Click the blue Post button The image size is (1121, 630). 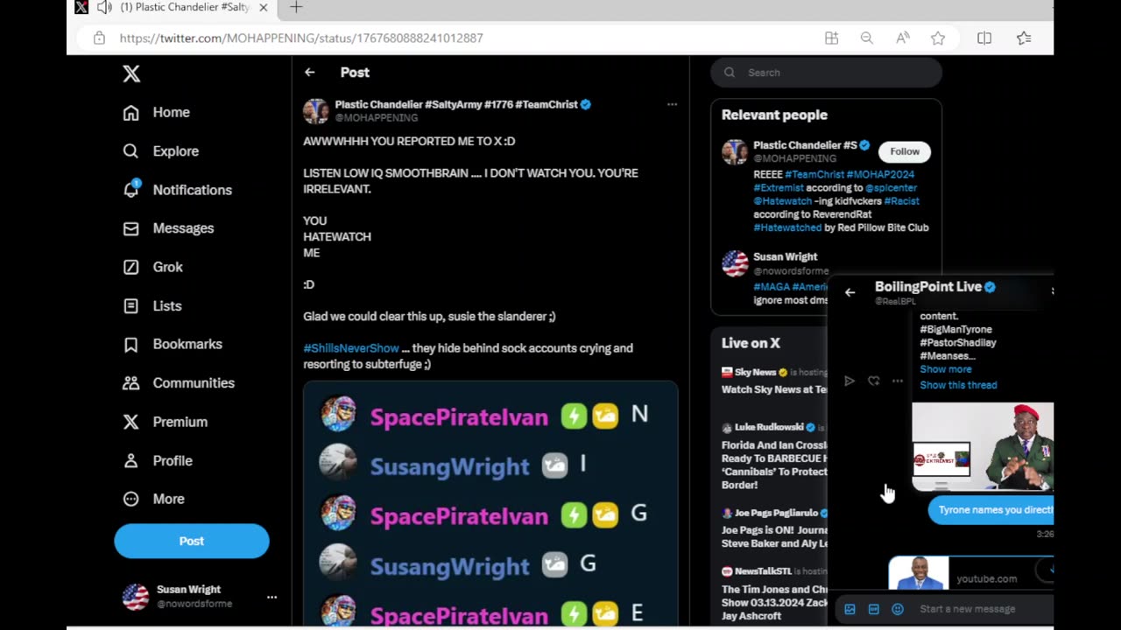pyautogui.click(x=192, y=541)
